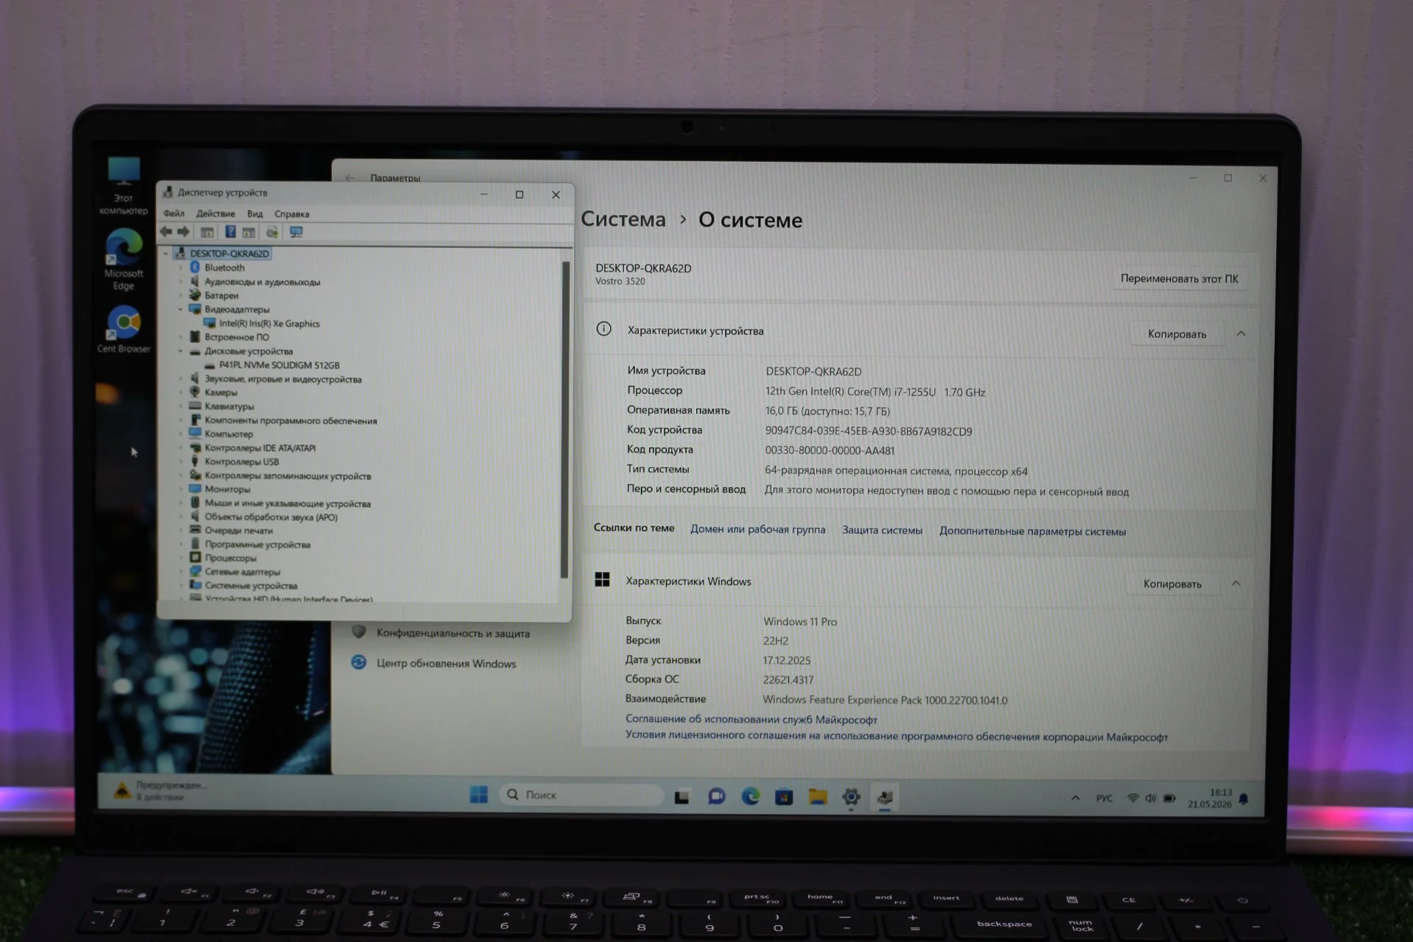Open 'Центр обновления Windows' settings section
This screenshot has width=1413, height=942.
point(434,663)
